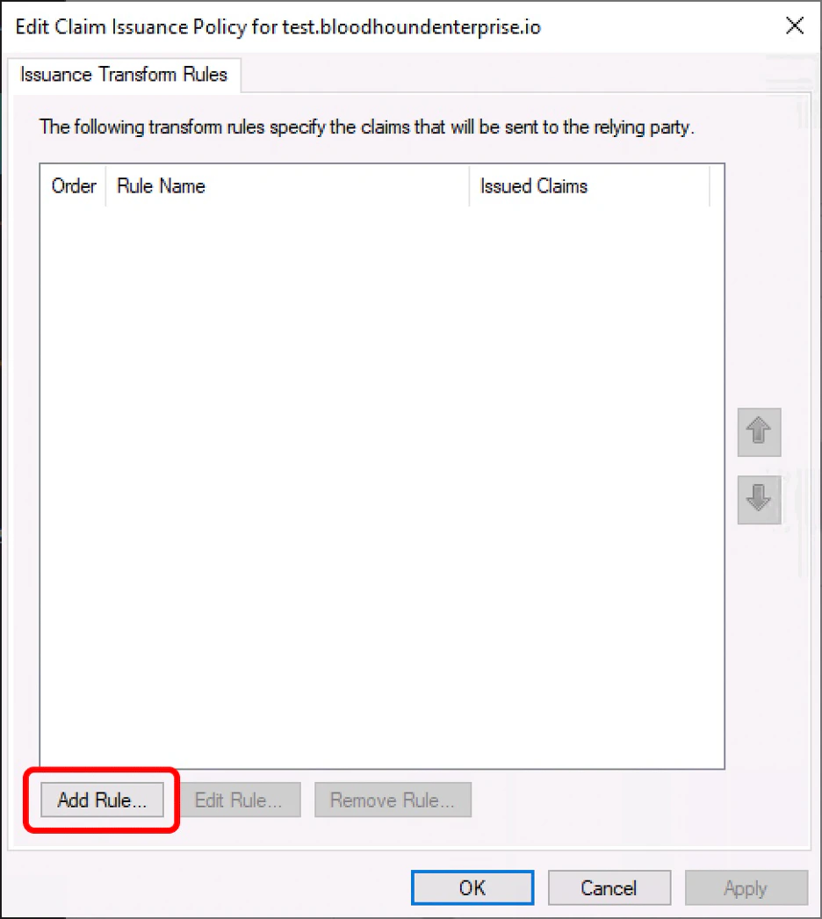822x919 pixels.
Task: Click the dialog title bar text
Action: [x=278, y=27]
